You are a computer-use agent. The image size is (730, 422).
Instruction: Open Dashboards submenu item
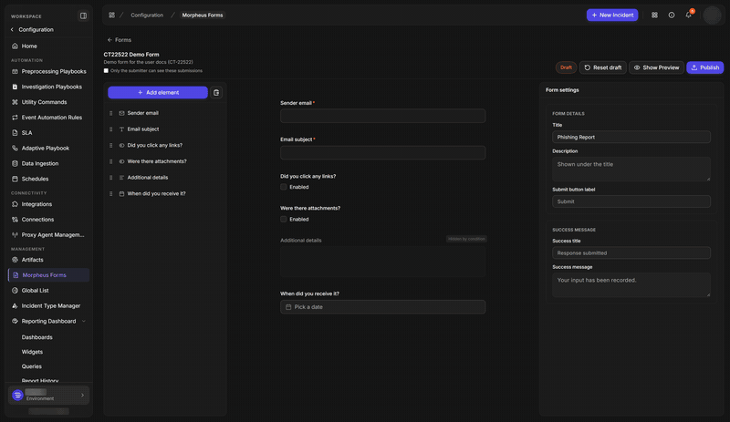click(36, 337)
